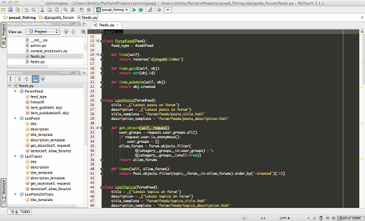Click the memory indicator 61M of 508M
The image size is (365, 221).
click(x=351, y=218)
